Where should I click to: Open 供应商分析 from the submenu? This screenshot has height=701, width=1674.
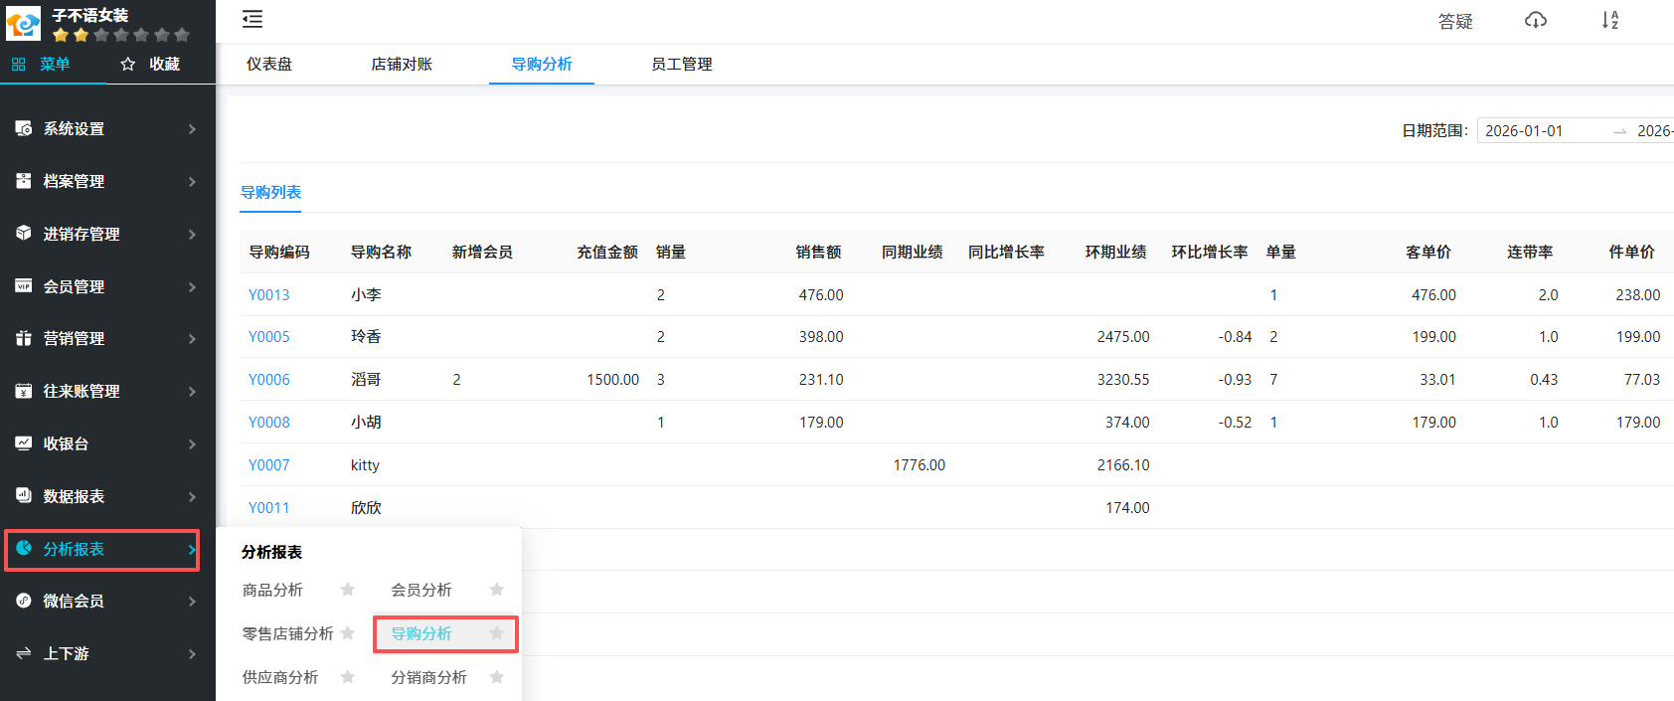pyautogui.click(x=280, y=677)
